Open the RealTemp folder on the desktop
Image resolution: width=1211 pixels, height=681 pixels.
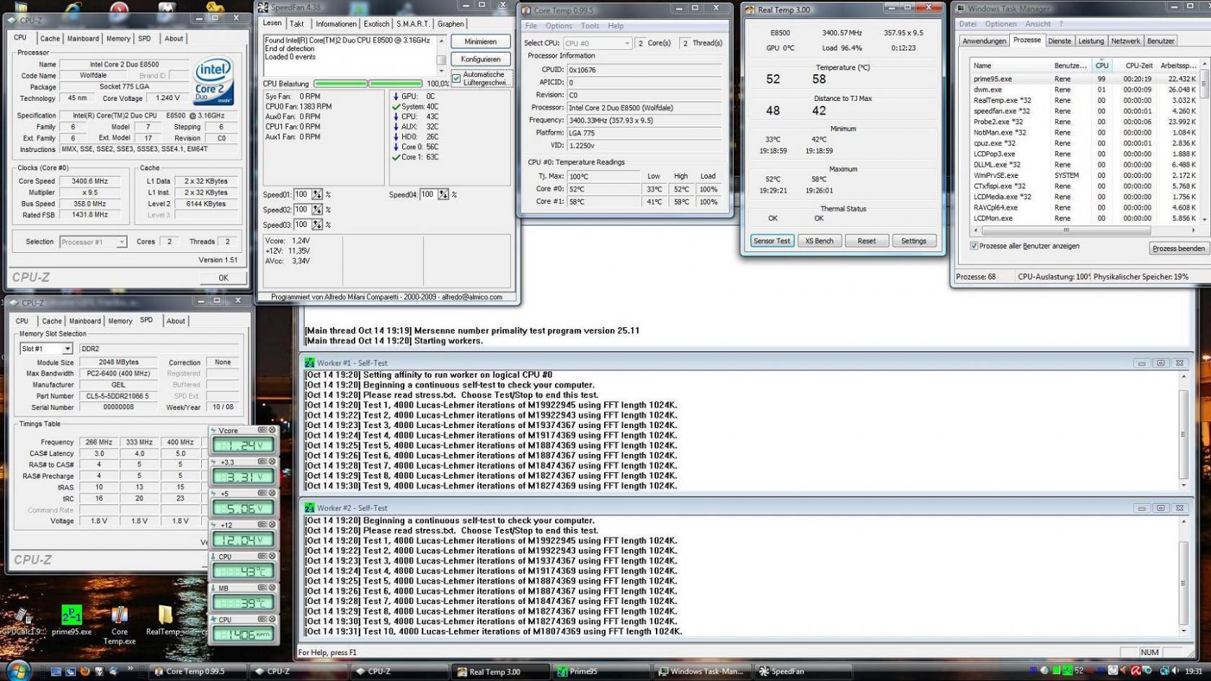[x=165, y=620]
